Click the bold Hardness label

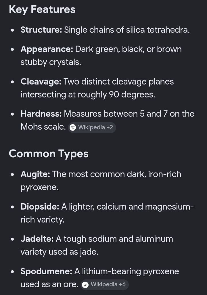tap(41, 114)
